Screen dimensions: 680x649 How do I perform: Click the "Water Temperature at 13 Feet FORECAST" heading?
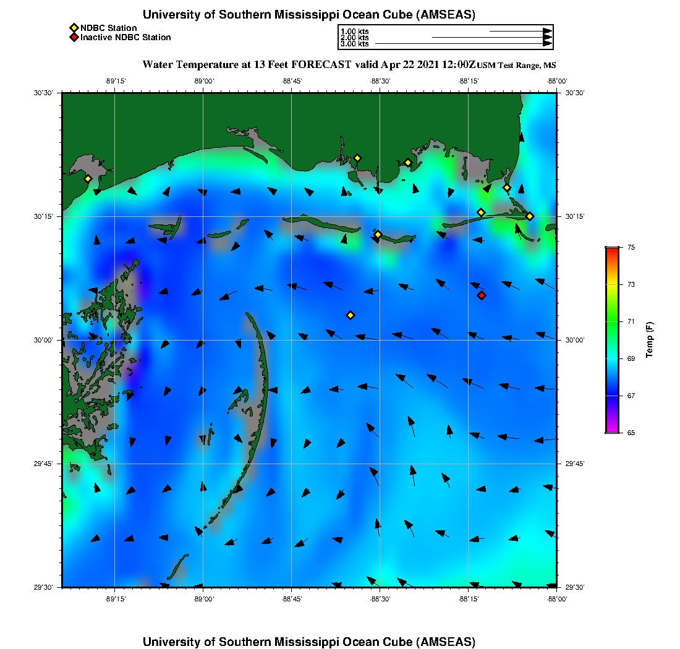(x=247, y=64)
